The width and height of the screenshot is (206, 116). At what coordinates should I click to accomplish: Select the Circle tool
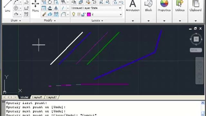[16, 8]
